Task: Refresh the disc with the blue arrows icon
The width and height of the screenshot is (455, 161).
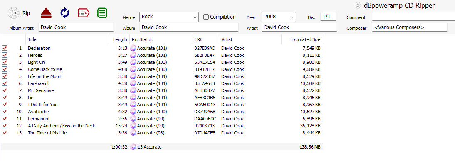Action: (x=65, y=13)
